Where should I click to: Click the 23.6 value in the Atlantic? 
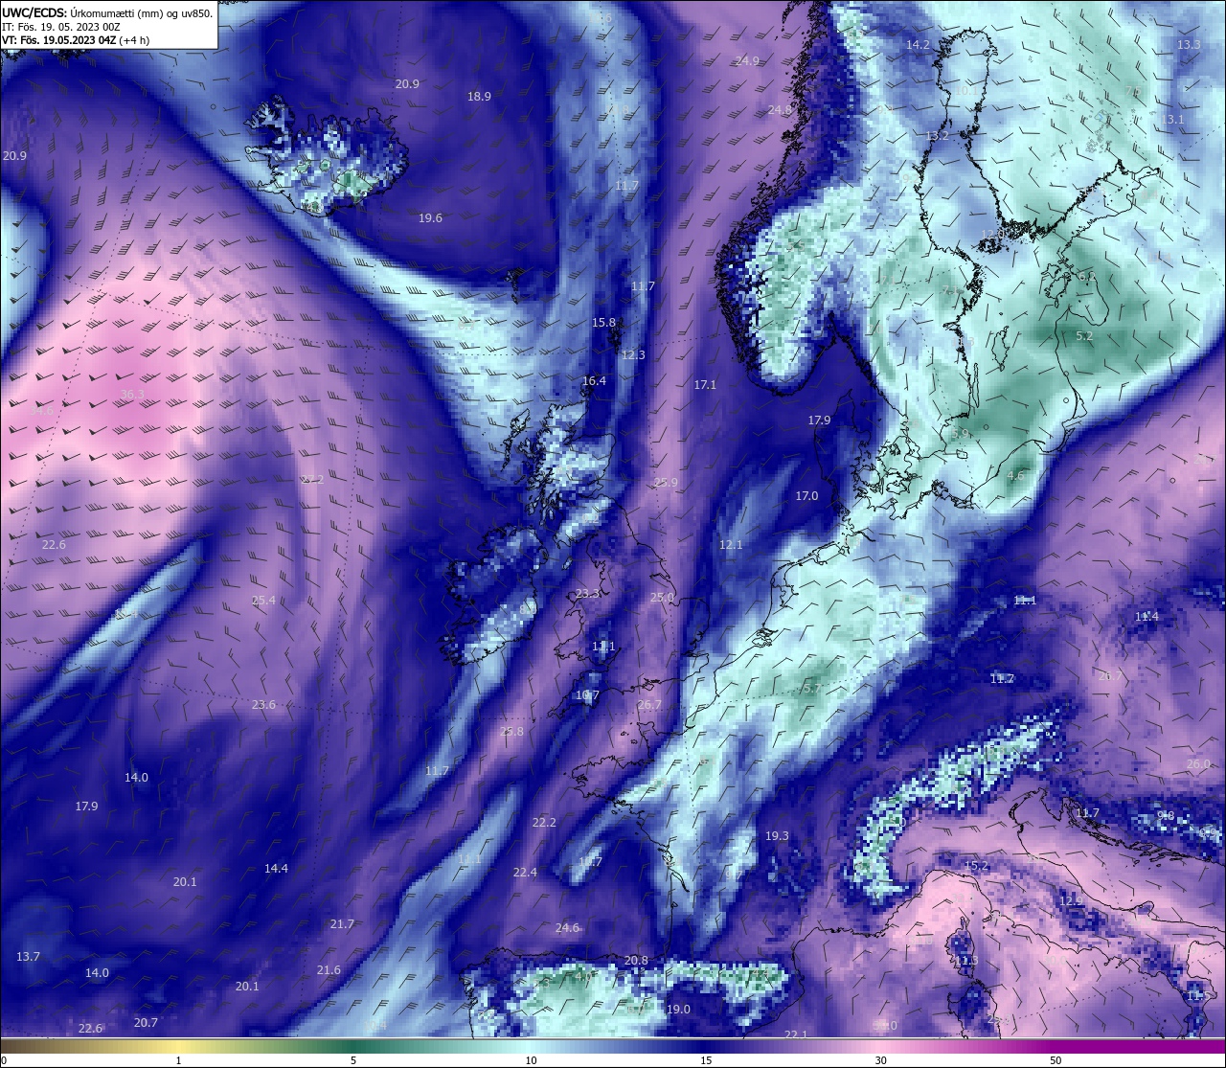click(263, 705)
